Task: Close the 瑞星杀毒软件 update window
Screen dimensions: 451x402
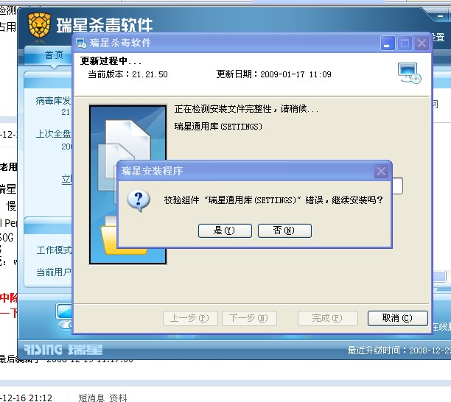Action: 422,43
